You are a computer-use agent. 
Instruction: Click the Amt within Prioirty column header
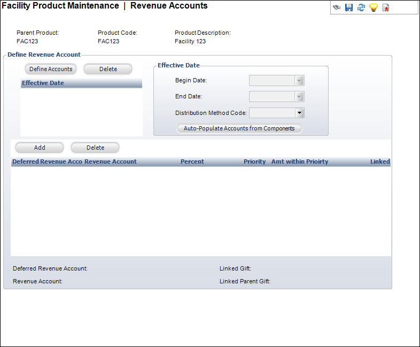click(300, 161)
